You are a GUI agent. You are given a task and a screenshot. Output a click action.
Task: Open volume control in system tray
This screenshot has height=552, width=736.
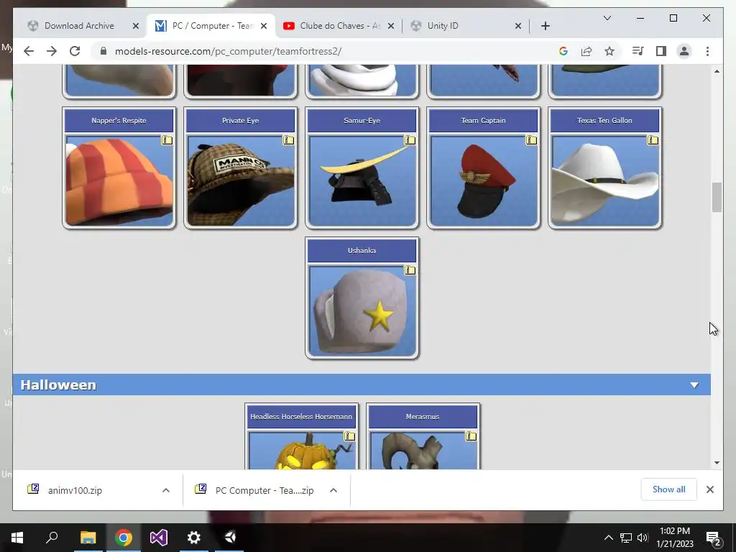tap(642, 538)
